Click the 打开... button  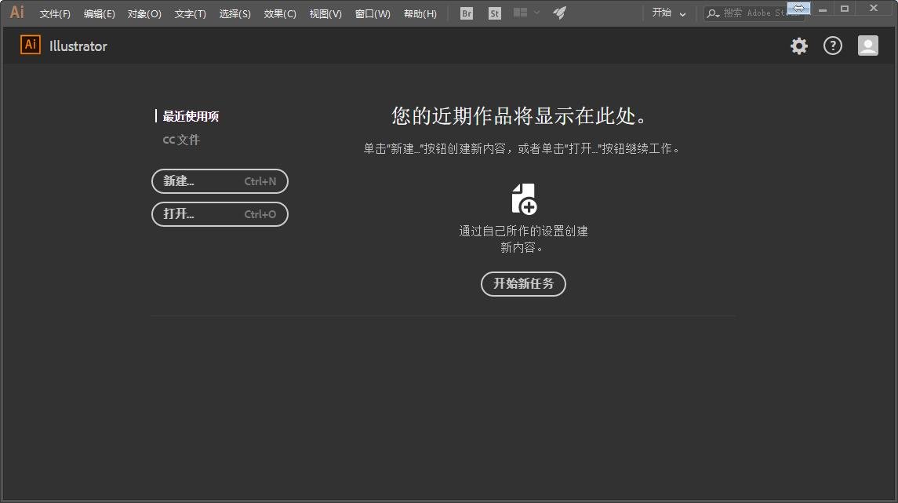click(220, 214)
